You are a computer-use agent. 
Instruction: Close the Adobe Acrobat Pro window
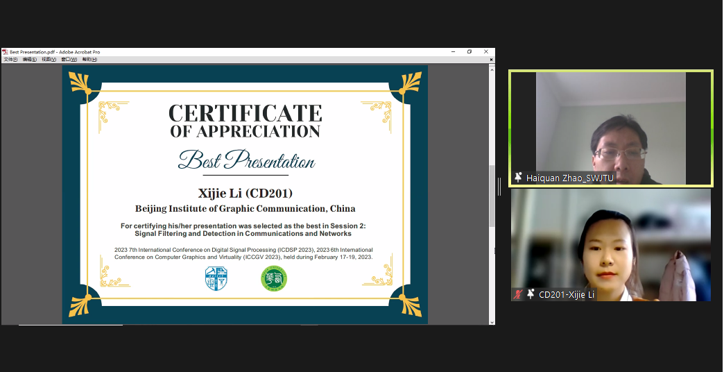click(x=486, y=52)
